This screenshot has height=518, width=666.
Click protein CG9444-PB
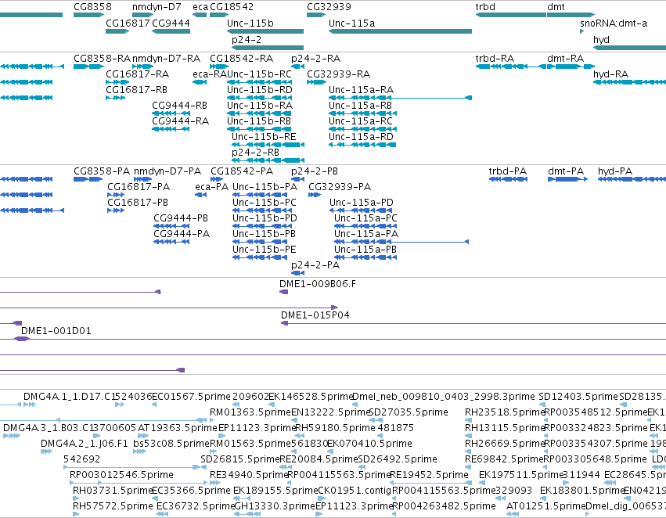coord(181,218)
